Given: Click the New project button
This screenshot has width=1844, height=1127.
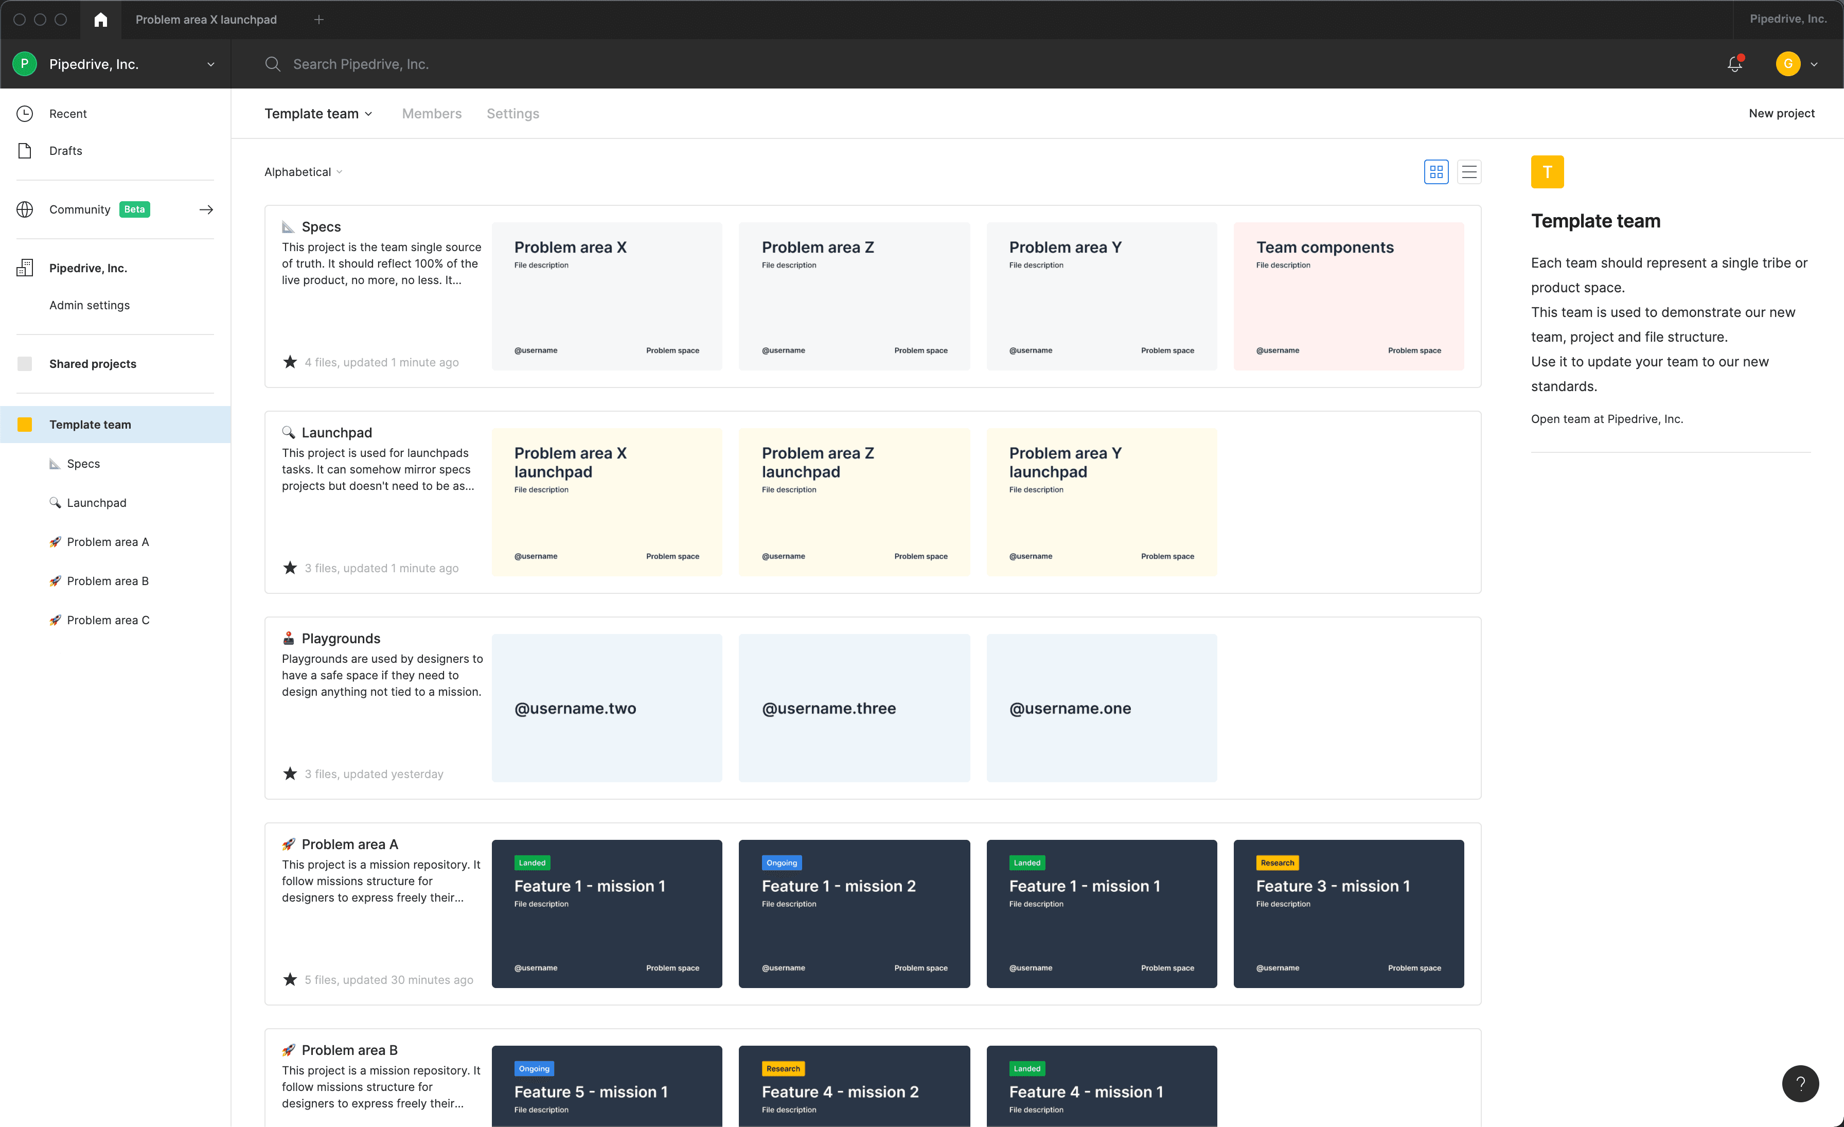Looking at the screenshot, I should (x=1780, y=114).
